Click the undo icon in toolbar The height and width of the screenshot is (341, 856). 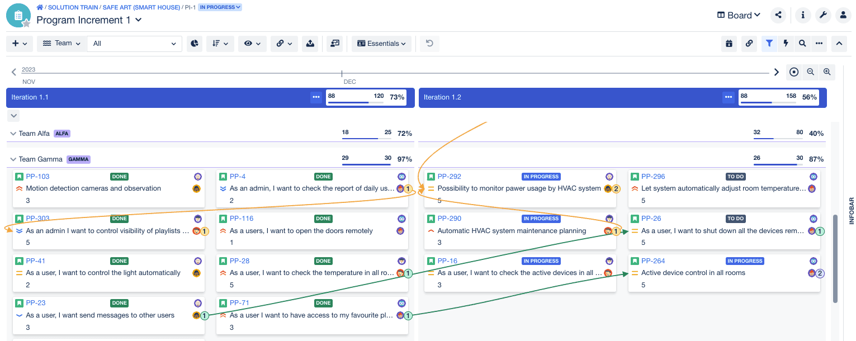tap(429, 44)
